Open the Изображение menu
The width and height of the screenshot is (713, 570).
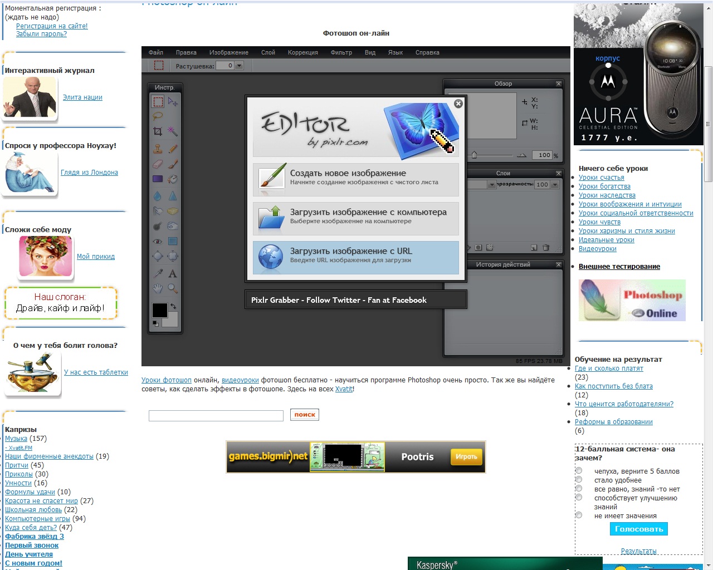[228, 52]
